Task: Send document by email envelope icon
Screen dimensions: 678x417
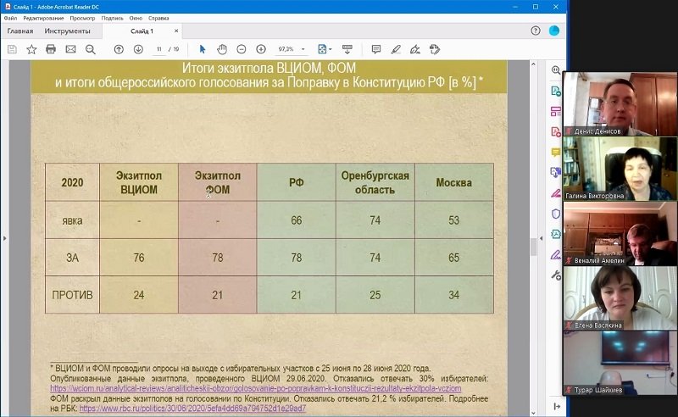Action: pos(70,49)
